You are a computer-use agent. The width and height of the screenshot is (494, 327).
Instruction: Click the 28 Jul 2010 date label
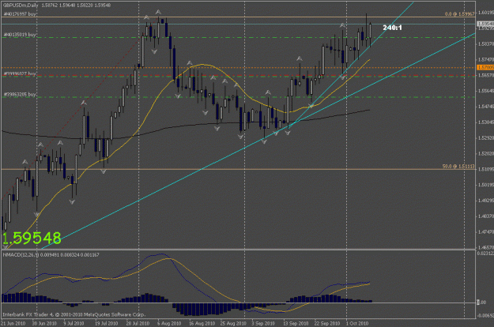(138, 323)
